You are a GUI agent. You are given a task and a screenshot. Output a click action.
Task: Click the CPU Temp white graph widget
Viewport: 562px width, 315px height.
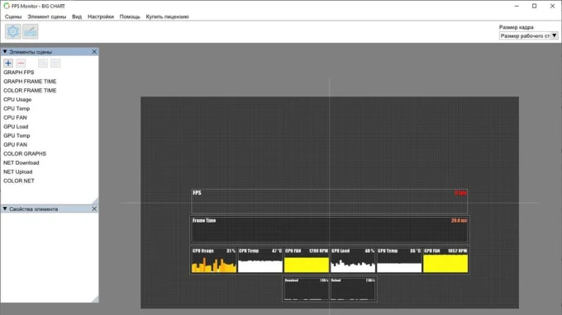tap(260, 261)
